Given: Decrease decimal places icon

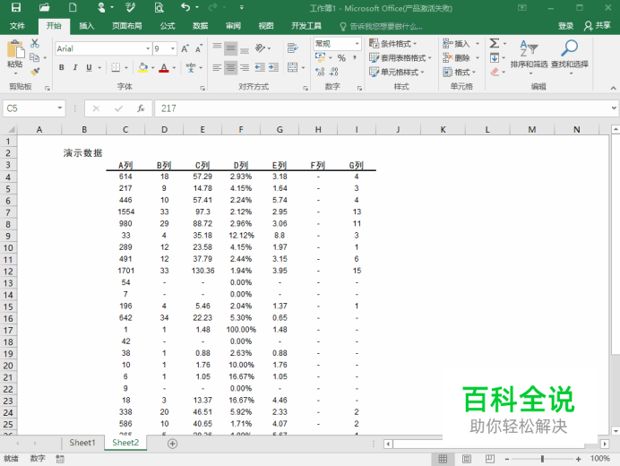Looking at the screenshot, I should click(333, 72).
